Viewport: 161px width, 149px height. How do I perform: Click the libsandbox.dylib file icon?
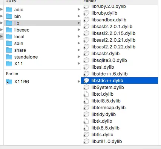[x=86, y=20]
